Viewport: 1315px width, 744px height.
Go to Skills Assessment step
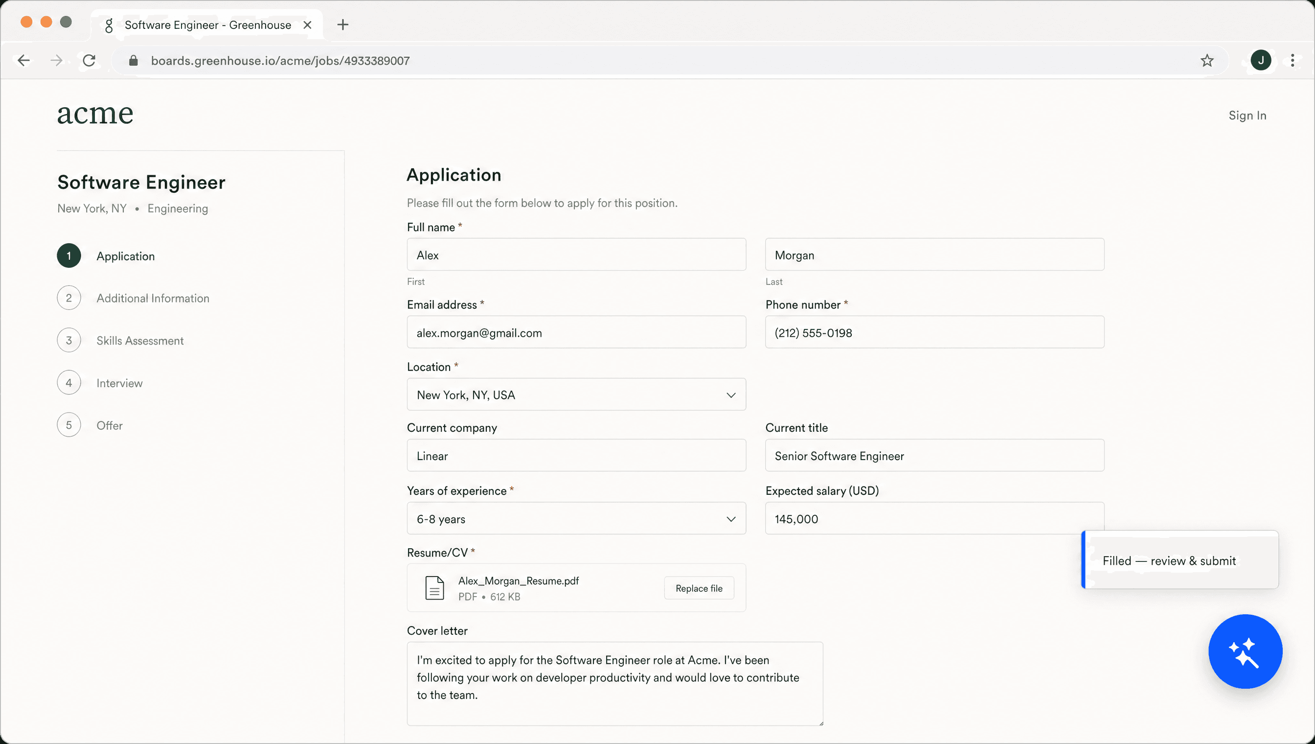coord(140,340)
